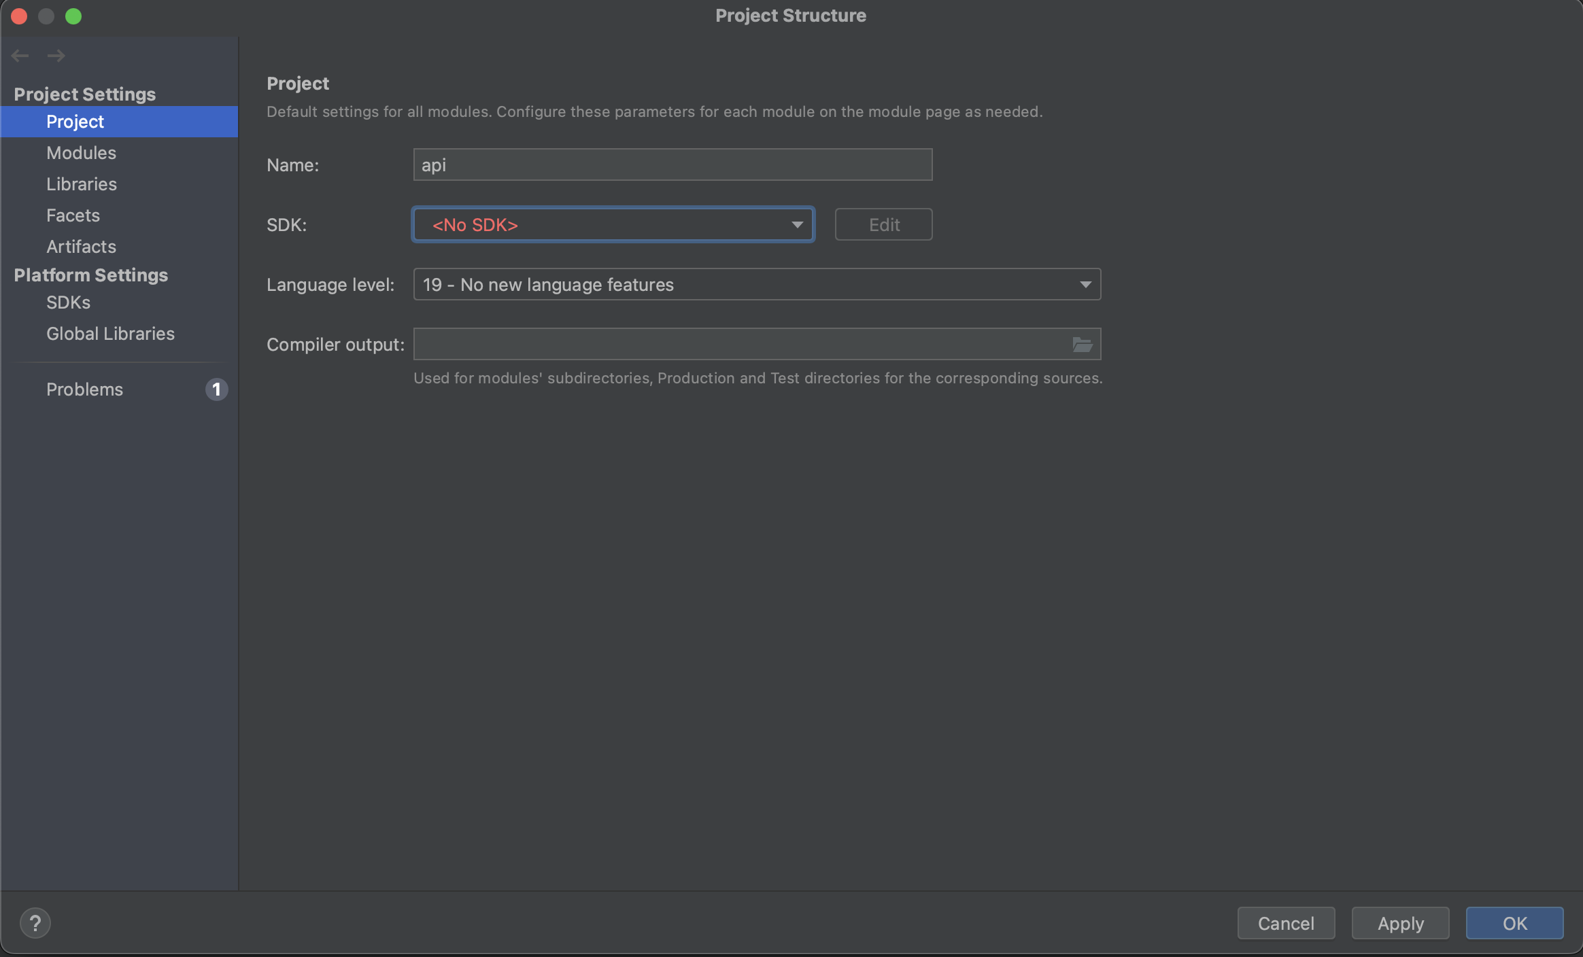1583x957 pixels.
Task: Browse the compiler output folder
Action: coord(1082,345)
